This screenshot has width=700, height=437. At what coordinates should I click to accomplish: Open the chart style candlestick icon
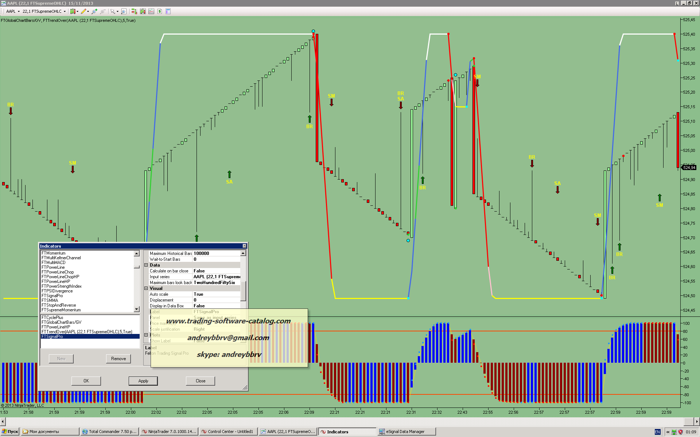pos(73,11)
